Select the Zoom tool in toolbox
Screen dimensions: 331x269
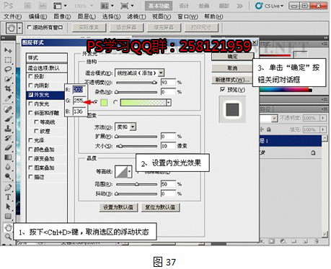[8, 237]
